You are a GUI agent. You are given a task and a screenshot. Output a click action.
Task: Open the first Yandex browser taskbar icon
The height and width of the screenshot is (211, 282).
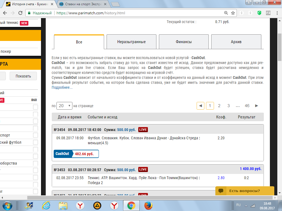(x=80, y=206)
